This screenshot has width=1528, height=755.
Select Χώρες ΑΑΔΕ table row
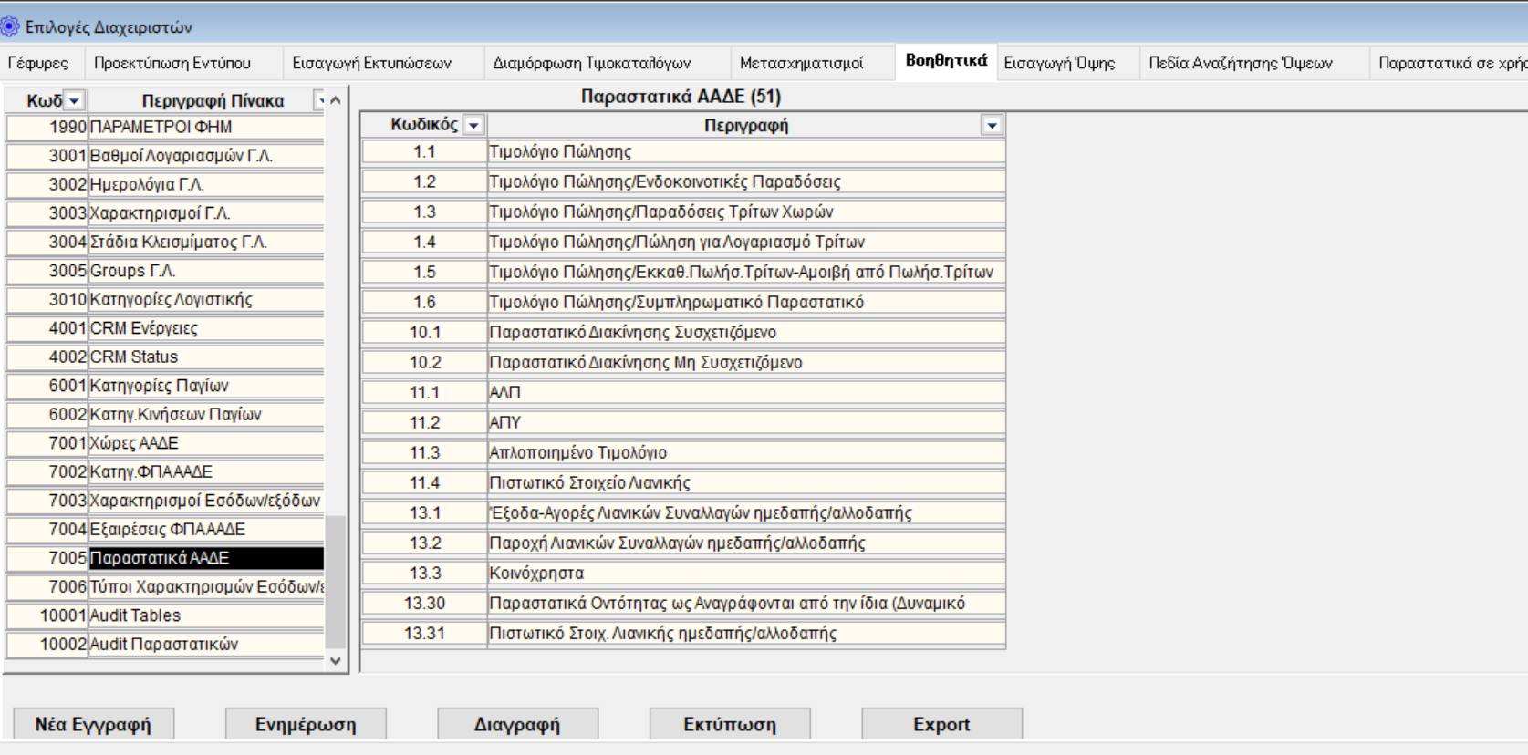(x=205, y=443)
